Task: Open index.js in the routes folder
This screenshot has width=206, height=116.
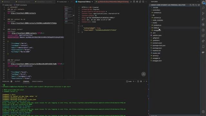Action: click(x=156, y=28)
